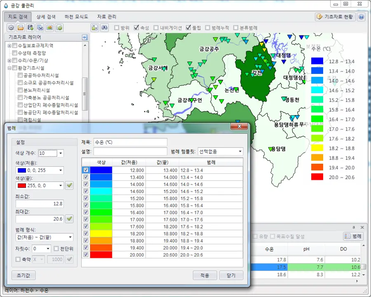Open the 색상(처음) color dropdown showing 0, 0, 255

(61, 170)
